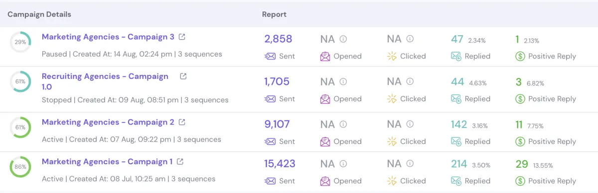Click the Report column header
Image resolution: width=598 pixels, height=193 pixels.
pos(274,14)
